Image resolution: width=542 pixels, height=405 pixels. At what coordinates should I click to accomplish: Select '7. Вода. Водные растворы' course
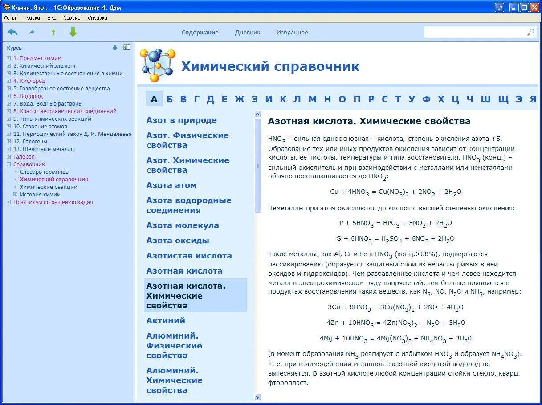(48, 104)
